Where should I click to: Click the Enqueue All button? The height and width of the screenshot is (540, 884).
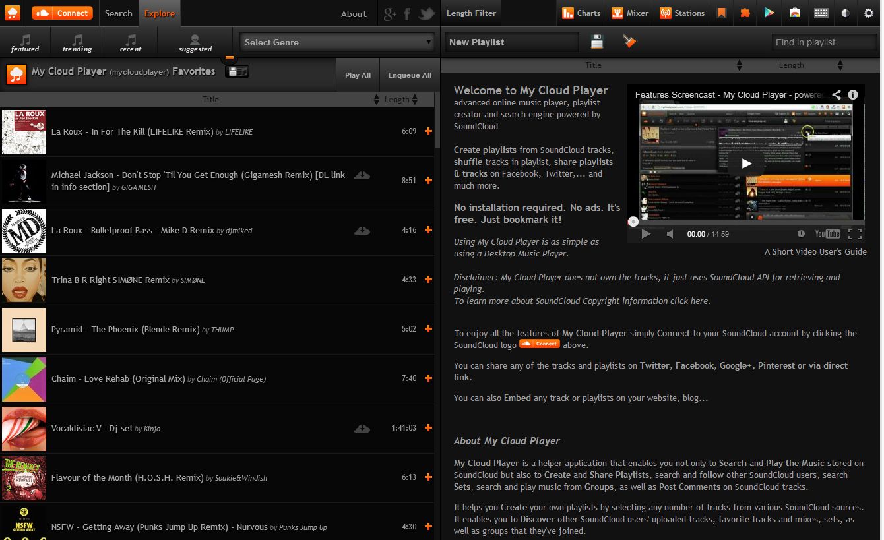[x=410, y=75]
